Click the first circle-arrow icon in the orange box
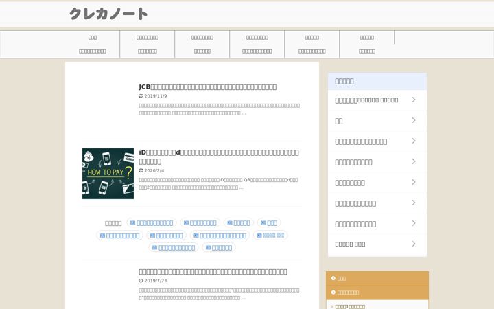Screen dimensions: 494x309 (333, 278)
